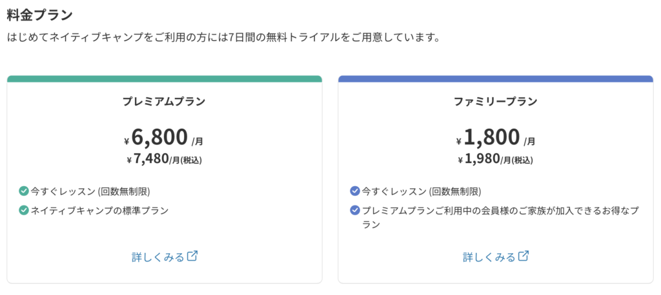The image size is (661, 295).
Task: Select the ファミリープラン card title
Action: coord(496,101)
